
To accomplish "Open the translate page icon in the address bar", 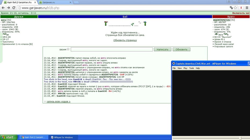I will point(231,7).
